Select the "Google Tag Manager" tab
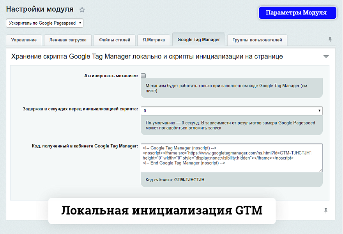 pos(198,39)
